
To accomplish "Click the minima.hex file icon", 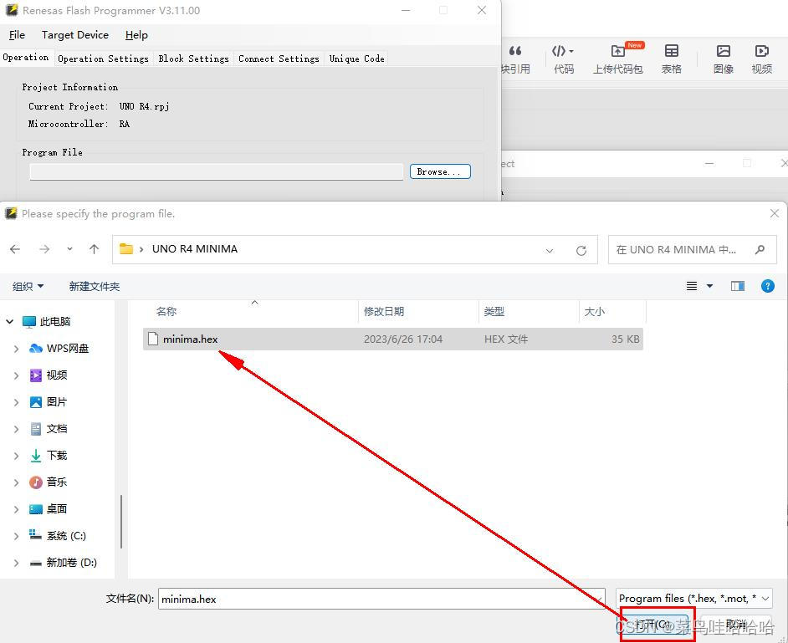I will (153, 339).
